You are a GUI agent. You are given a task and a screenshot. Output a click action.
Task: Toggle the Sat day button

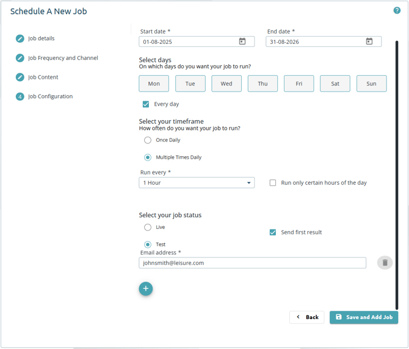coord(335,84)
